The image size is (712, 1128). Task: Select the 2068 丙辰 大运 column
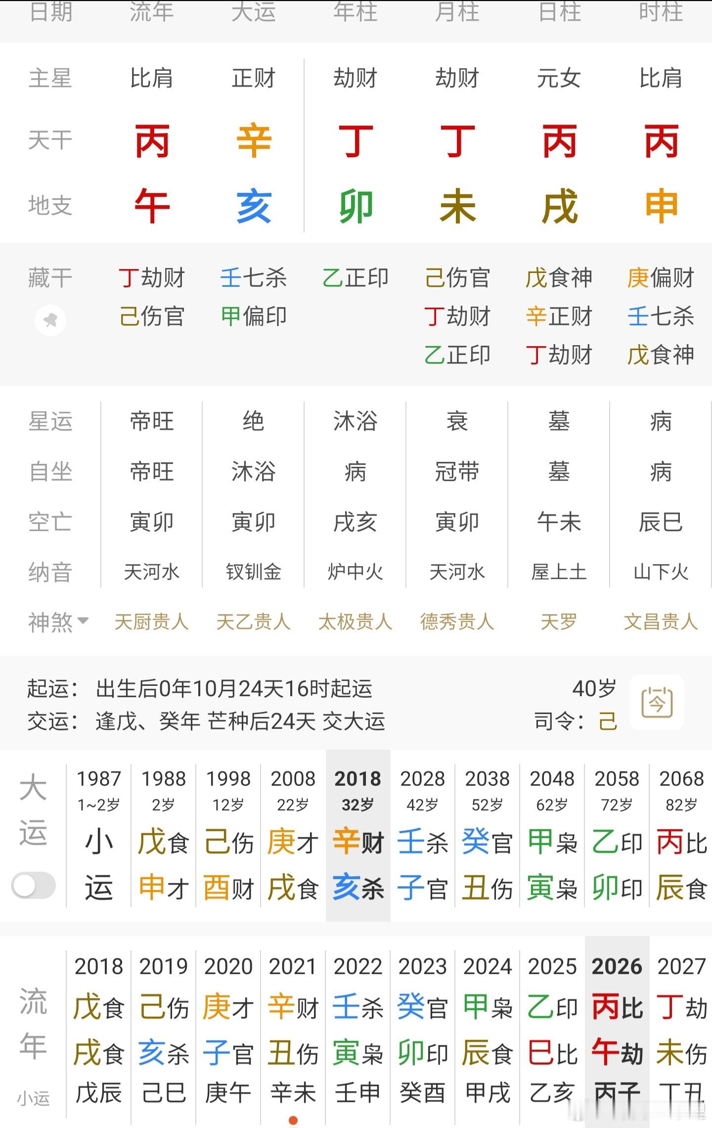click(681, 837)
